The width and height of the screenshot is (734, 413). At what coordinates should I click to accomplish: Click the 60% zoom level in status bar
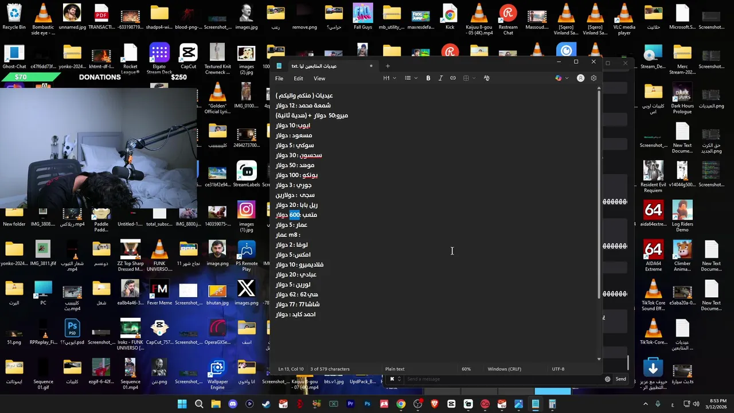(x=466, y=369)
